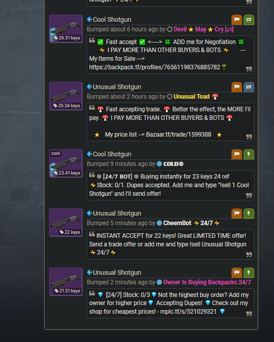274x342 pixels.
Task: Flag the Unusual Toad listing
Action: click(x=237, y=87)
